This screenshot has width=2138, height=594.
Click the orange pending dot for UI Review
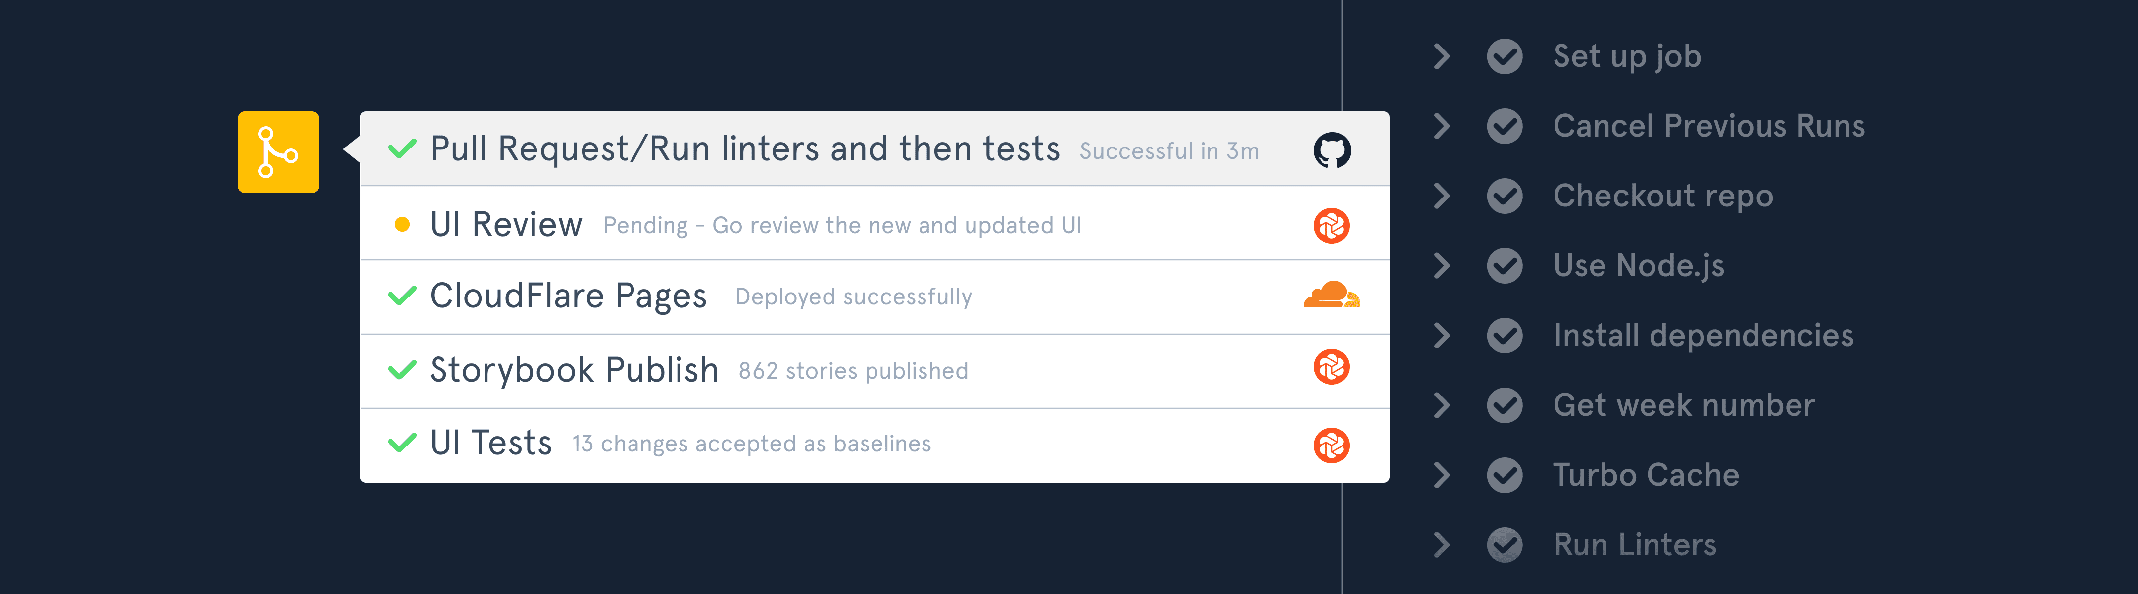pyautogui.click(x=402, y=225)
